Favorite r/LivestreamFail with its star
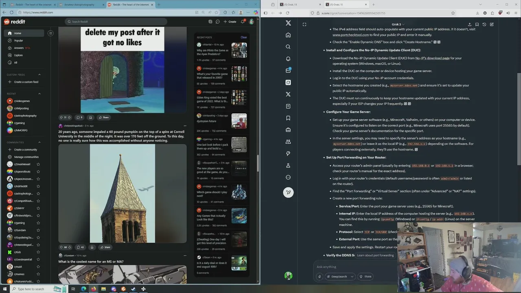 [38, 259]
